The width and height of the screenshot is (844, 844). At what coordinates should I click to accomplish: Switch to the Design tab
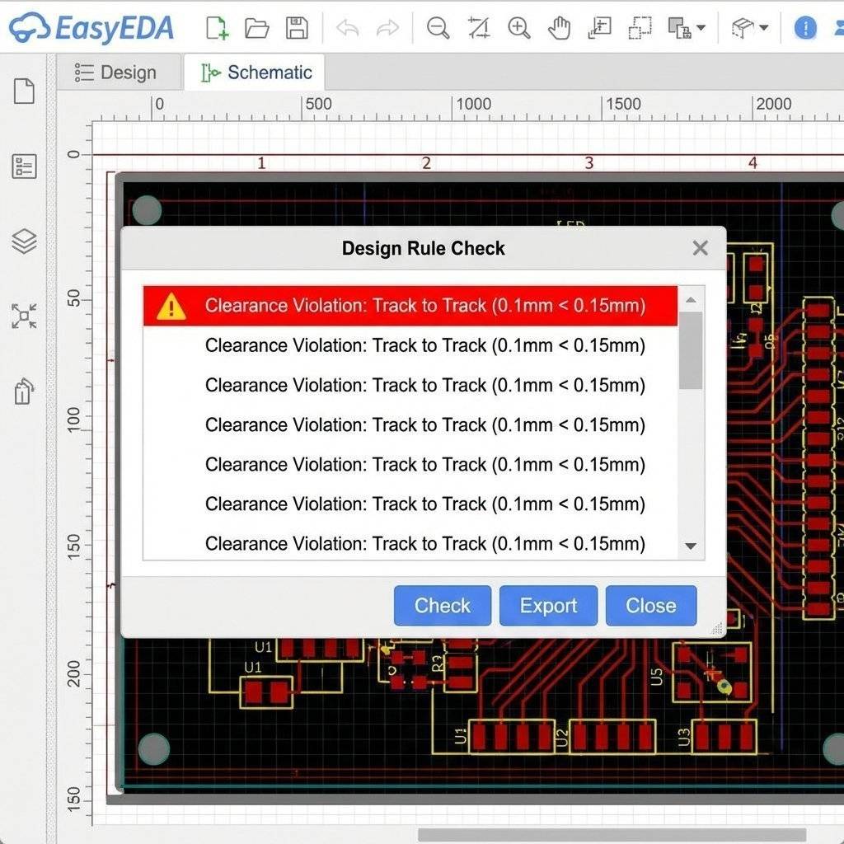coord(119,73)
